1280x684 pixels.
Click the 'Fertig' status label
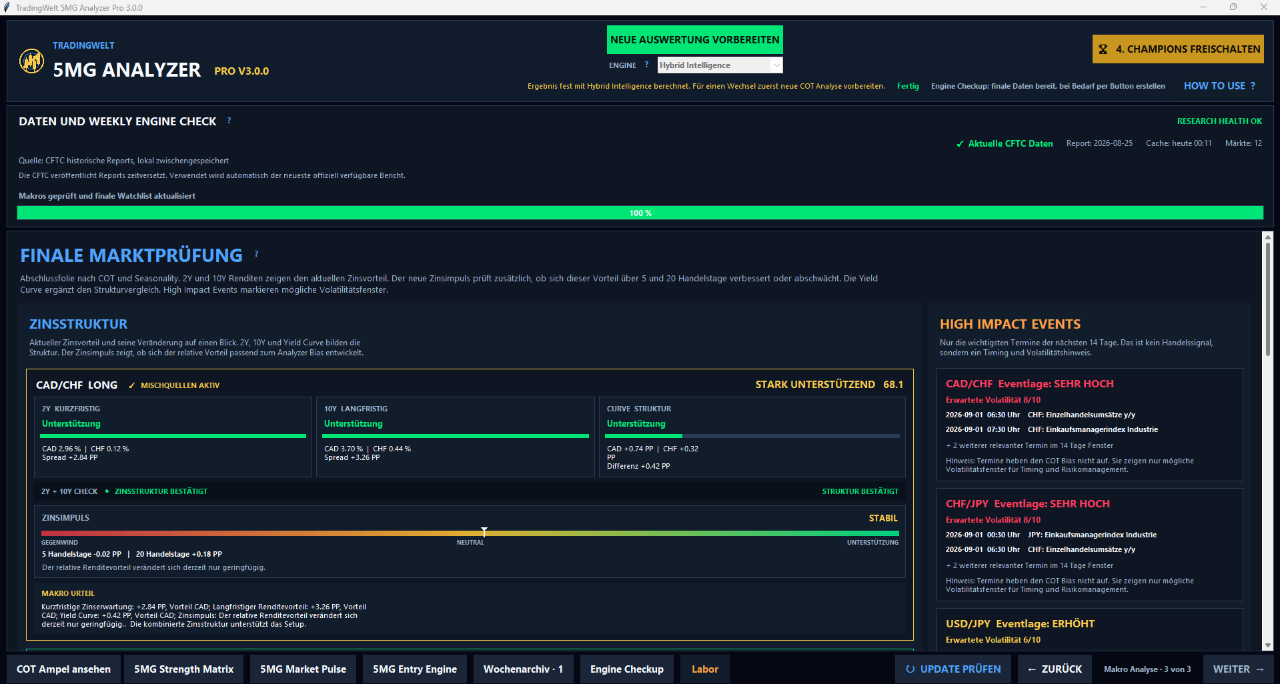click(908, 86)
